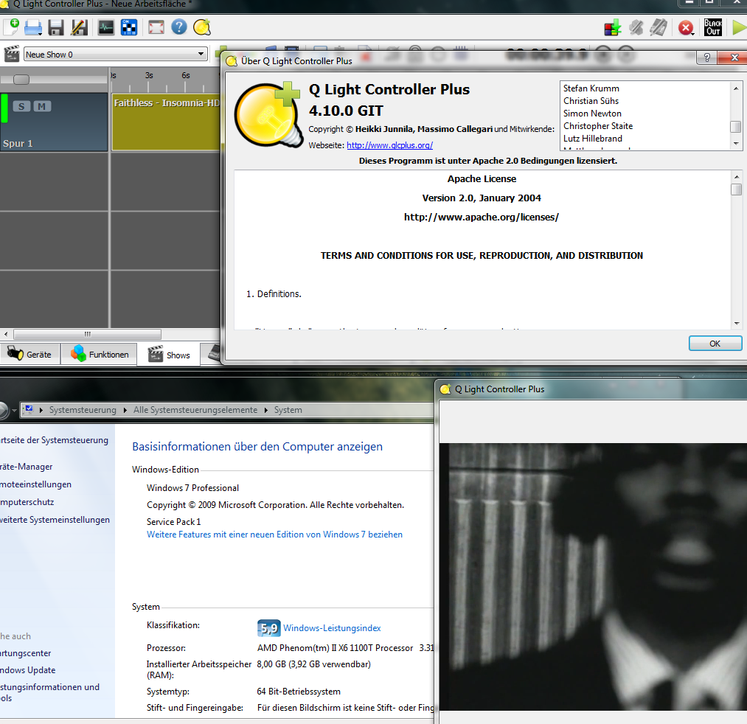Open Geräte-Manager in the Control Panel sidebar
This screenshot has width=747, height=724.
27,467
